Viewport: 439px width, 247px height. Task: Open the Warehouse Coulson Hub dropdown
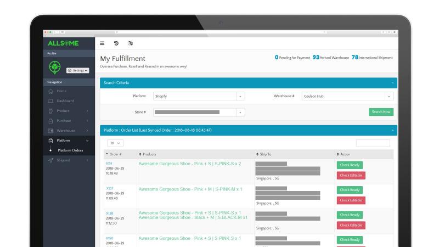(x=347, y=96)
